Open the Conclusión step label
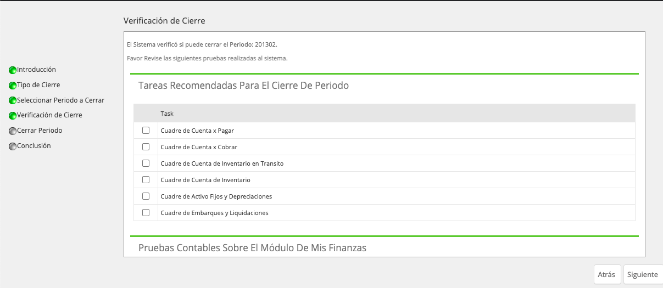The image size is (663, 288). point(34,146)
